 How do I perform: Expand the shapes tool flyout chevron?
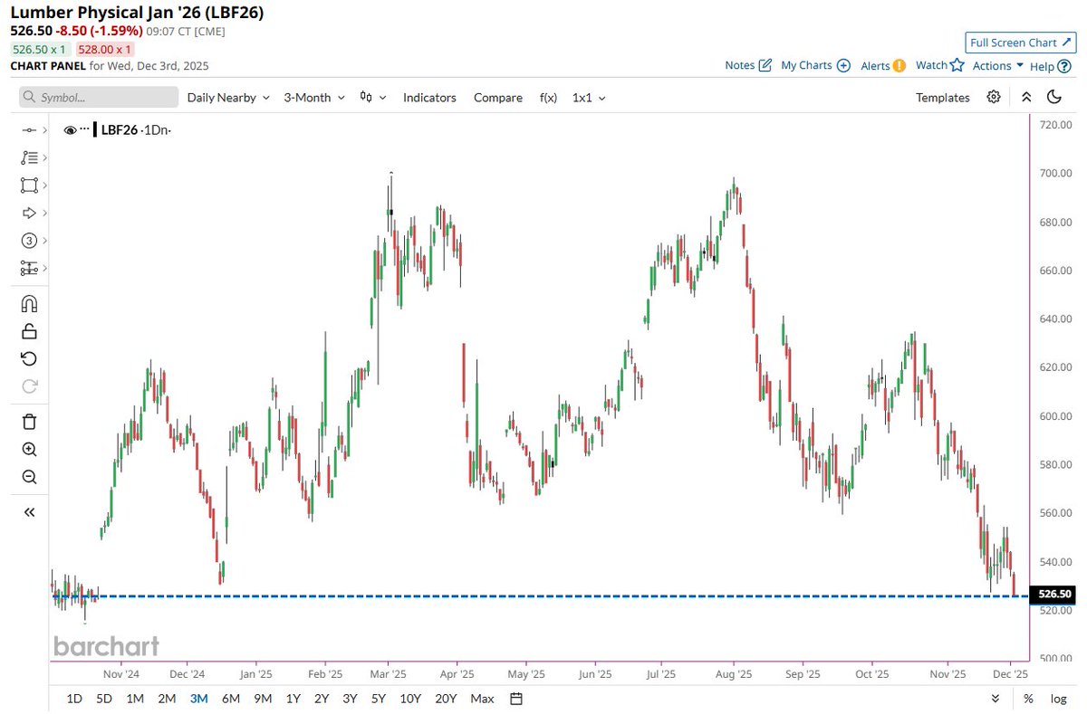click(44, 185)
